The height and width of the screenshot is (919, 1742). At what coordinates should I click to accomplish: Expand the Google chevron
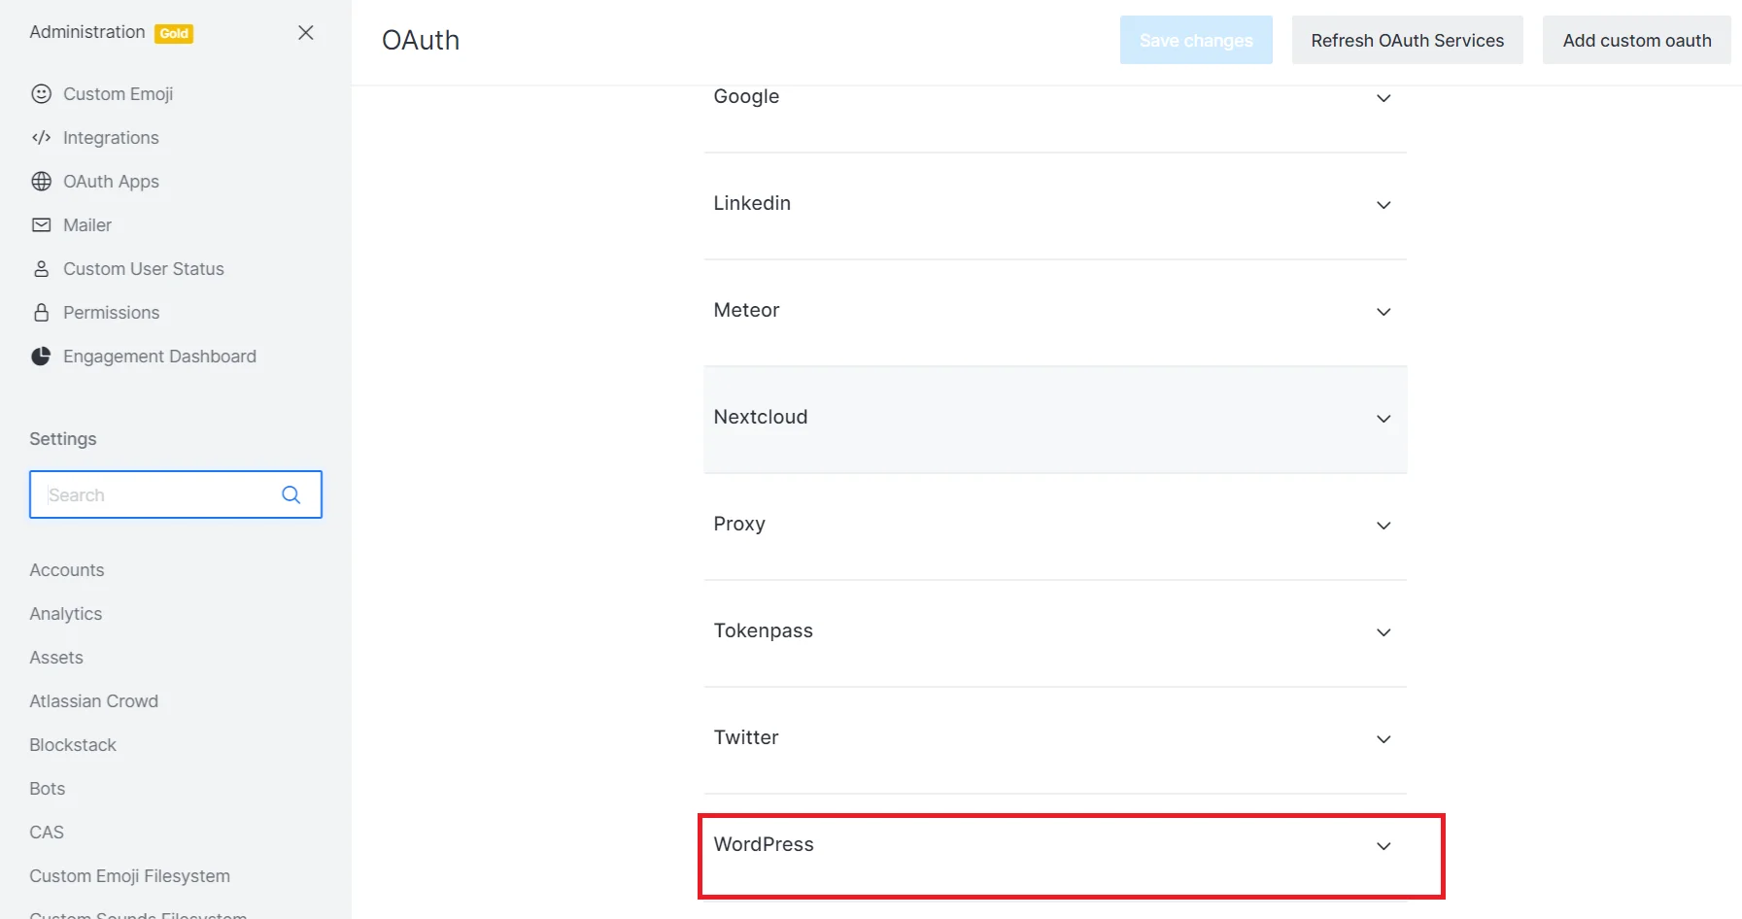1383,97
